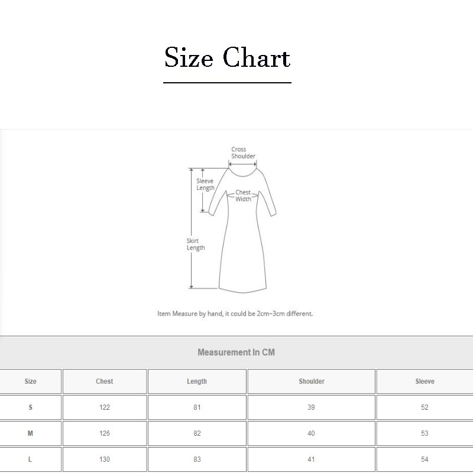Viewport: 473px width, 473px height.
Task: Select the S size row label
Action: [x=30, y=407]
